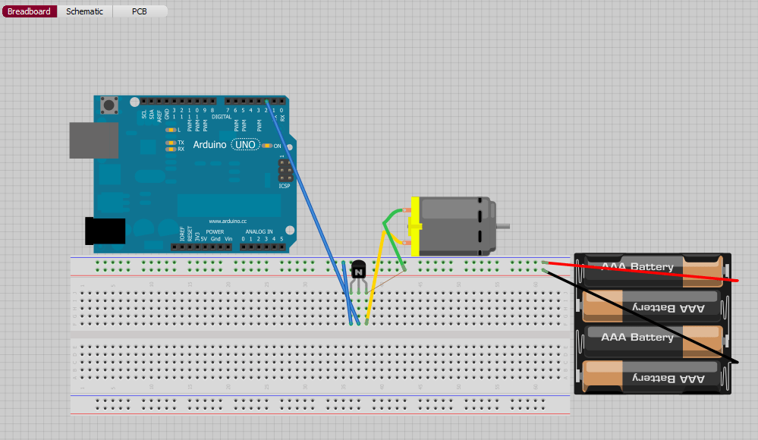The width and height of the screenshot is (758, 440).
Task: Select the DC motor component
Action: coord(457,226)
